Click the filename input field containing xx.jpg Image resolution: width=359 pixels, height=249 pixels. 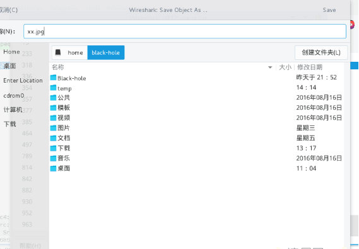[184, 32]
